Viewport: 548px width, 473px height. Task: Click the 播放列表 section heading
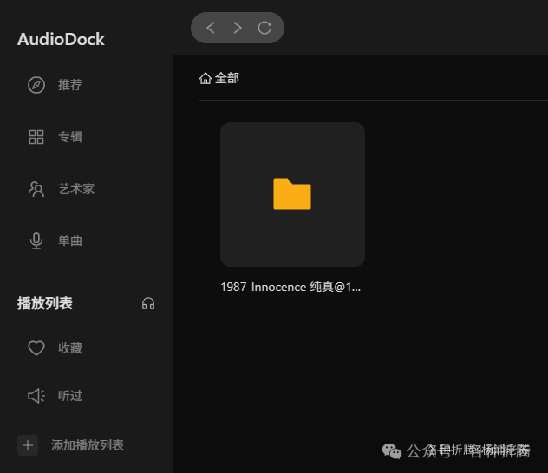tap(45, 303)
